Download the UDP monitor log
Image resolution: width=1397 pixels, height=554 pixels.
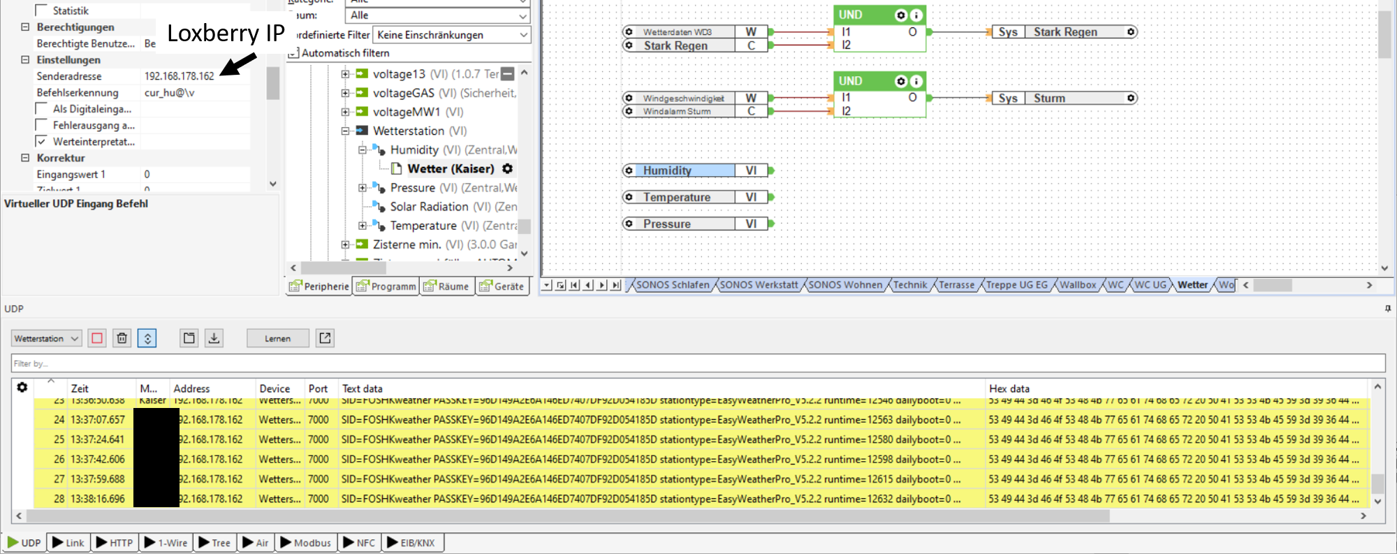click(214, 338)
